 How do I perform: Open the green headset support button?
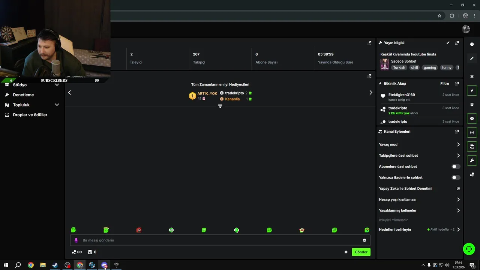coord(469,249)
